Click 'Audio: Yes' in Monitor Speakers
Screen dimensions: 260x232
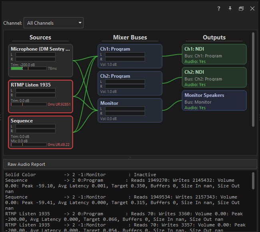coord(195,108)
